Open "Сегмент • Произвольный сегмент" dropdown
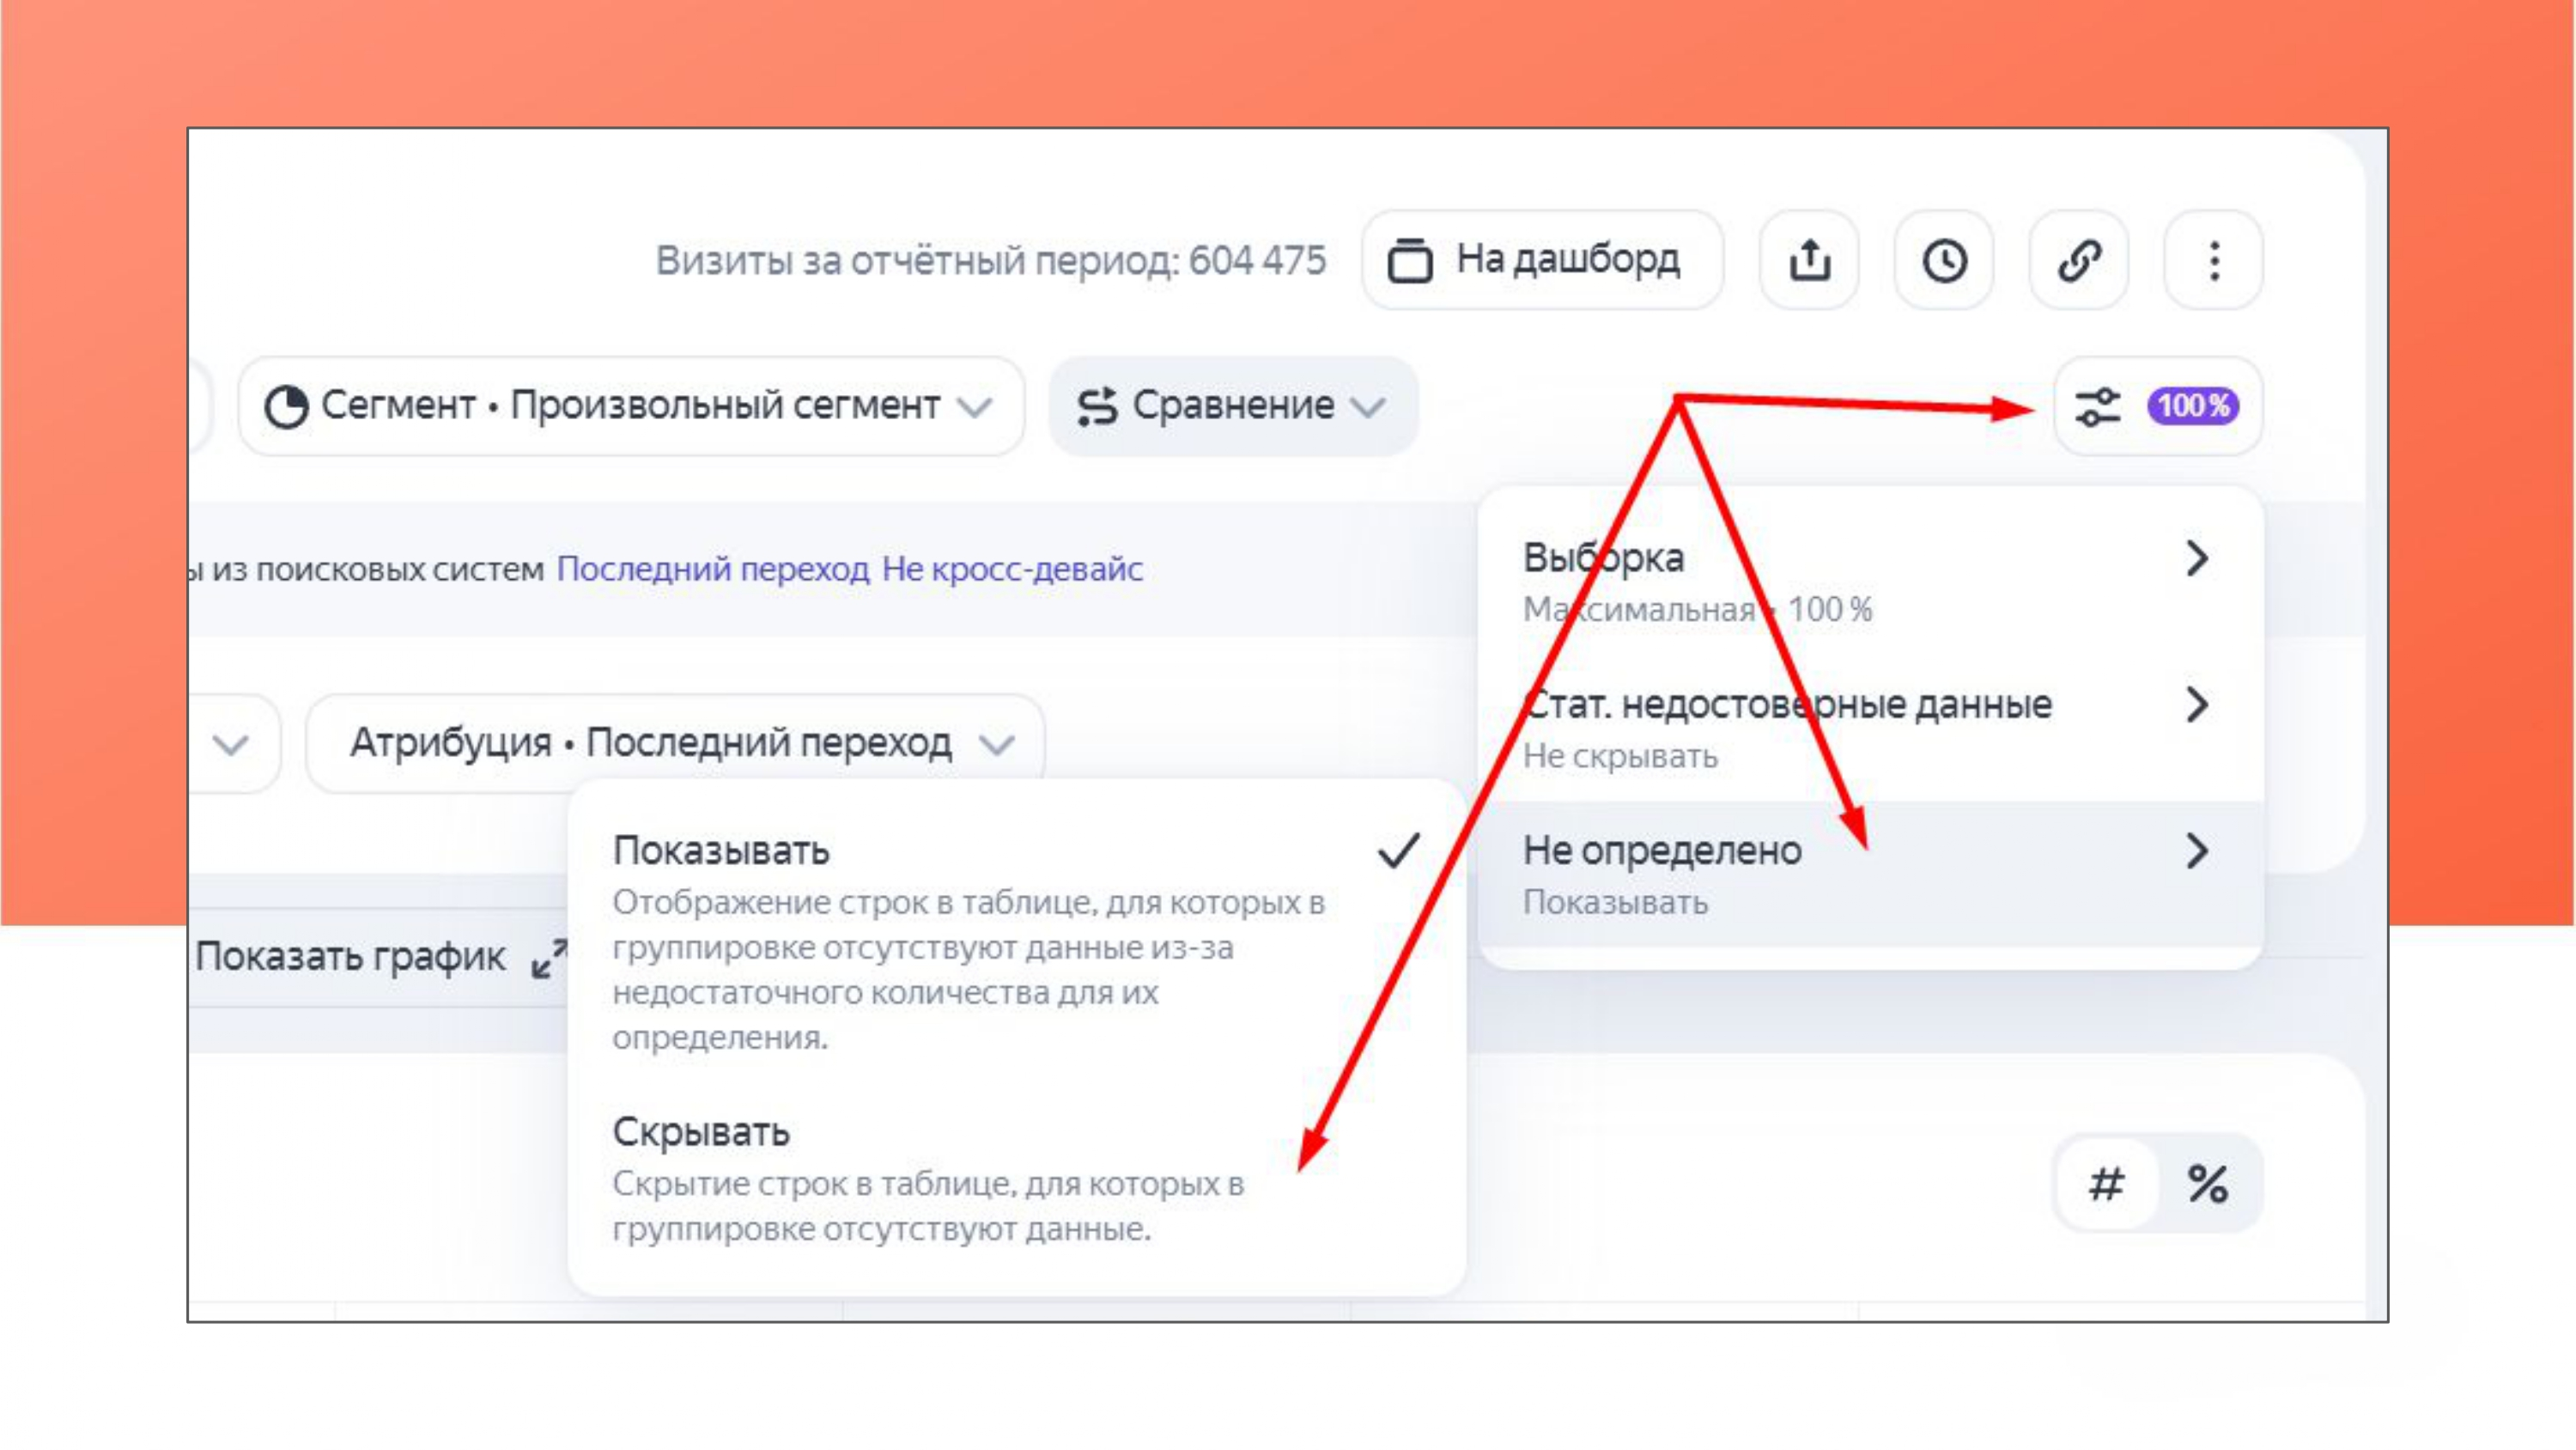The image size is (2576, 1450). pyautogui.click(x=630, y=406)
